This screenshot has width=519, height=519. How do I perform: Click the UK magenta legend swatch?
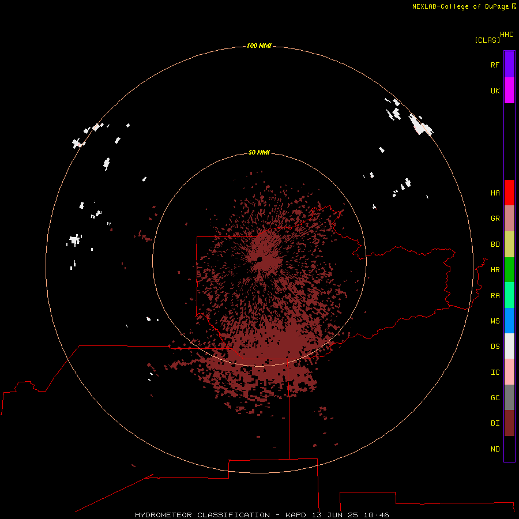click(x=509, y=91)
